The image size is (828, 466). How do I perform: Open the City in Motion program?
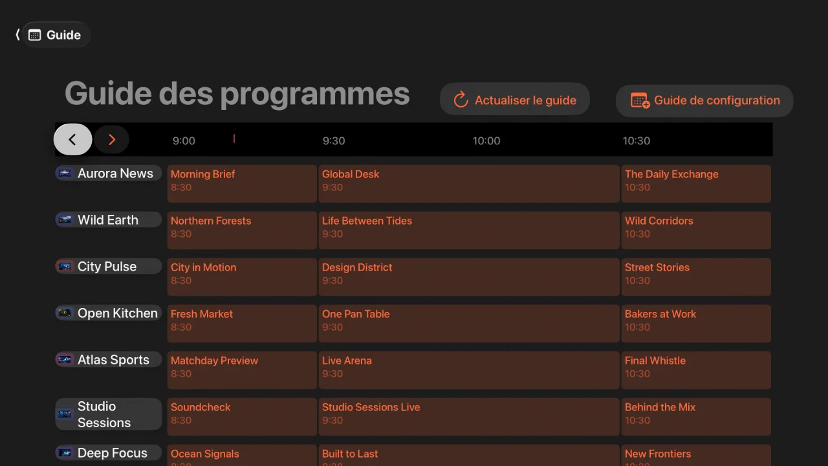242,277
